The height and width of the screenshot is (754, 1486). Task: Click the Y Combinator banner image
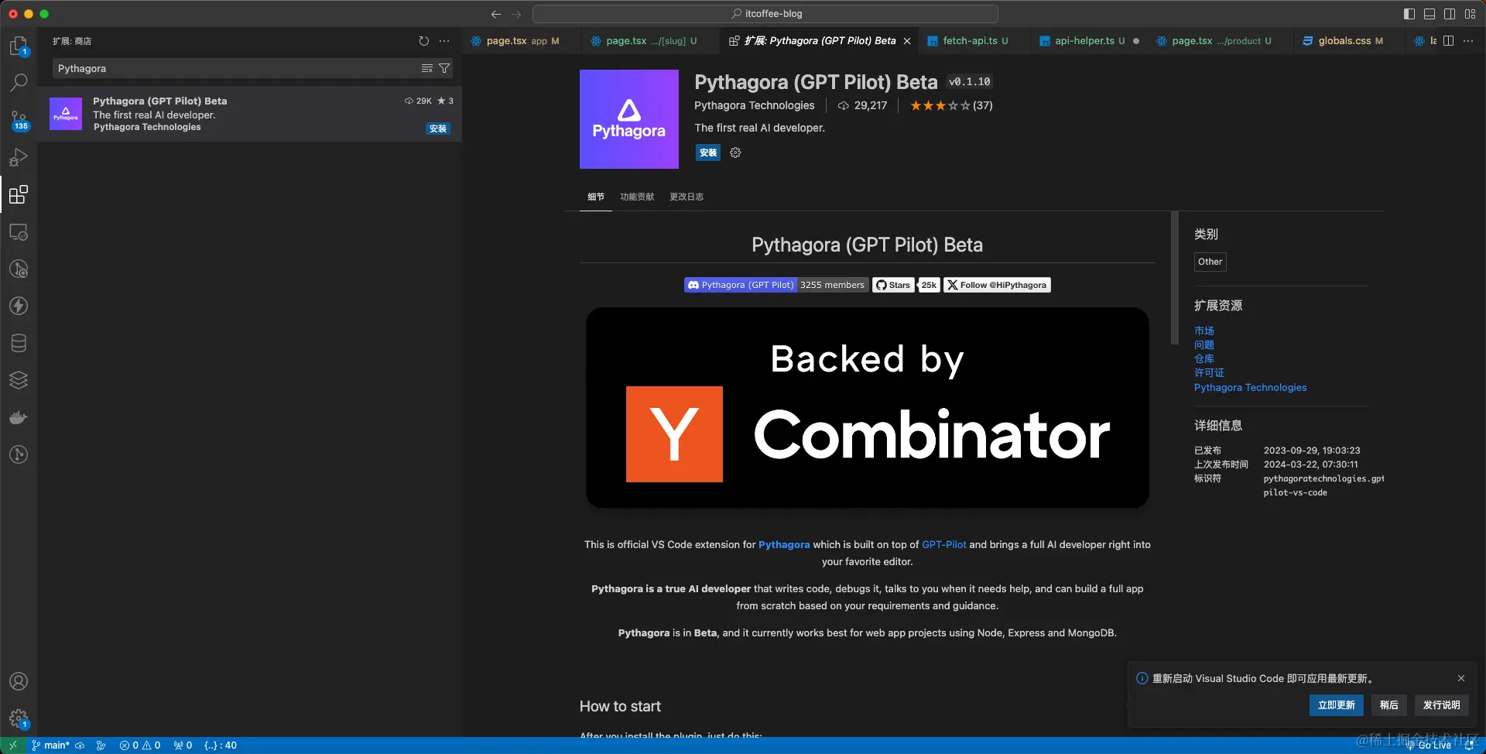(867, 408)
